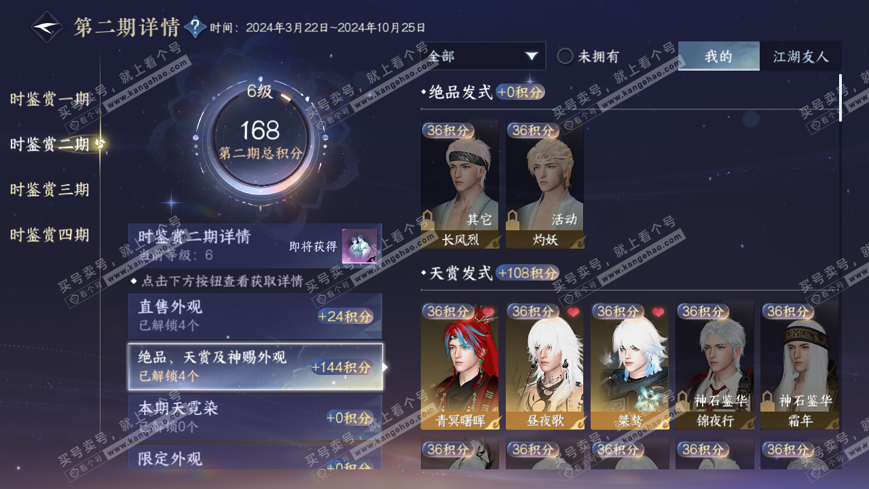Click the vertical scrollbar on the right
The width and height of the screenshot is (869, 489).
coord(840,97)
